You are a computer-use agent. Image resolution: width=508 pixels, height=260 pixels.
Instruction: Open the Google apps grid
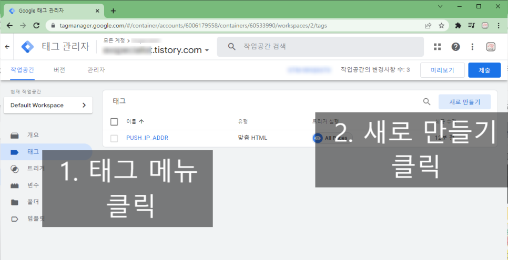[438, 47]
